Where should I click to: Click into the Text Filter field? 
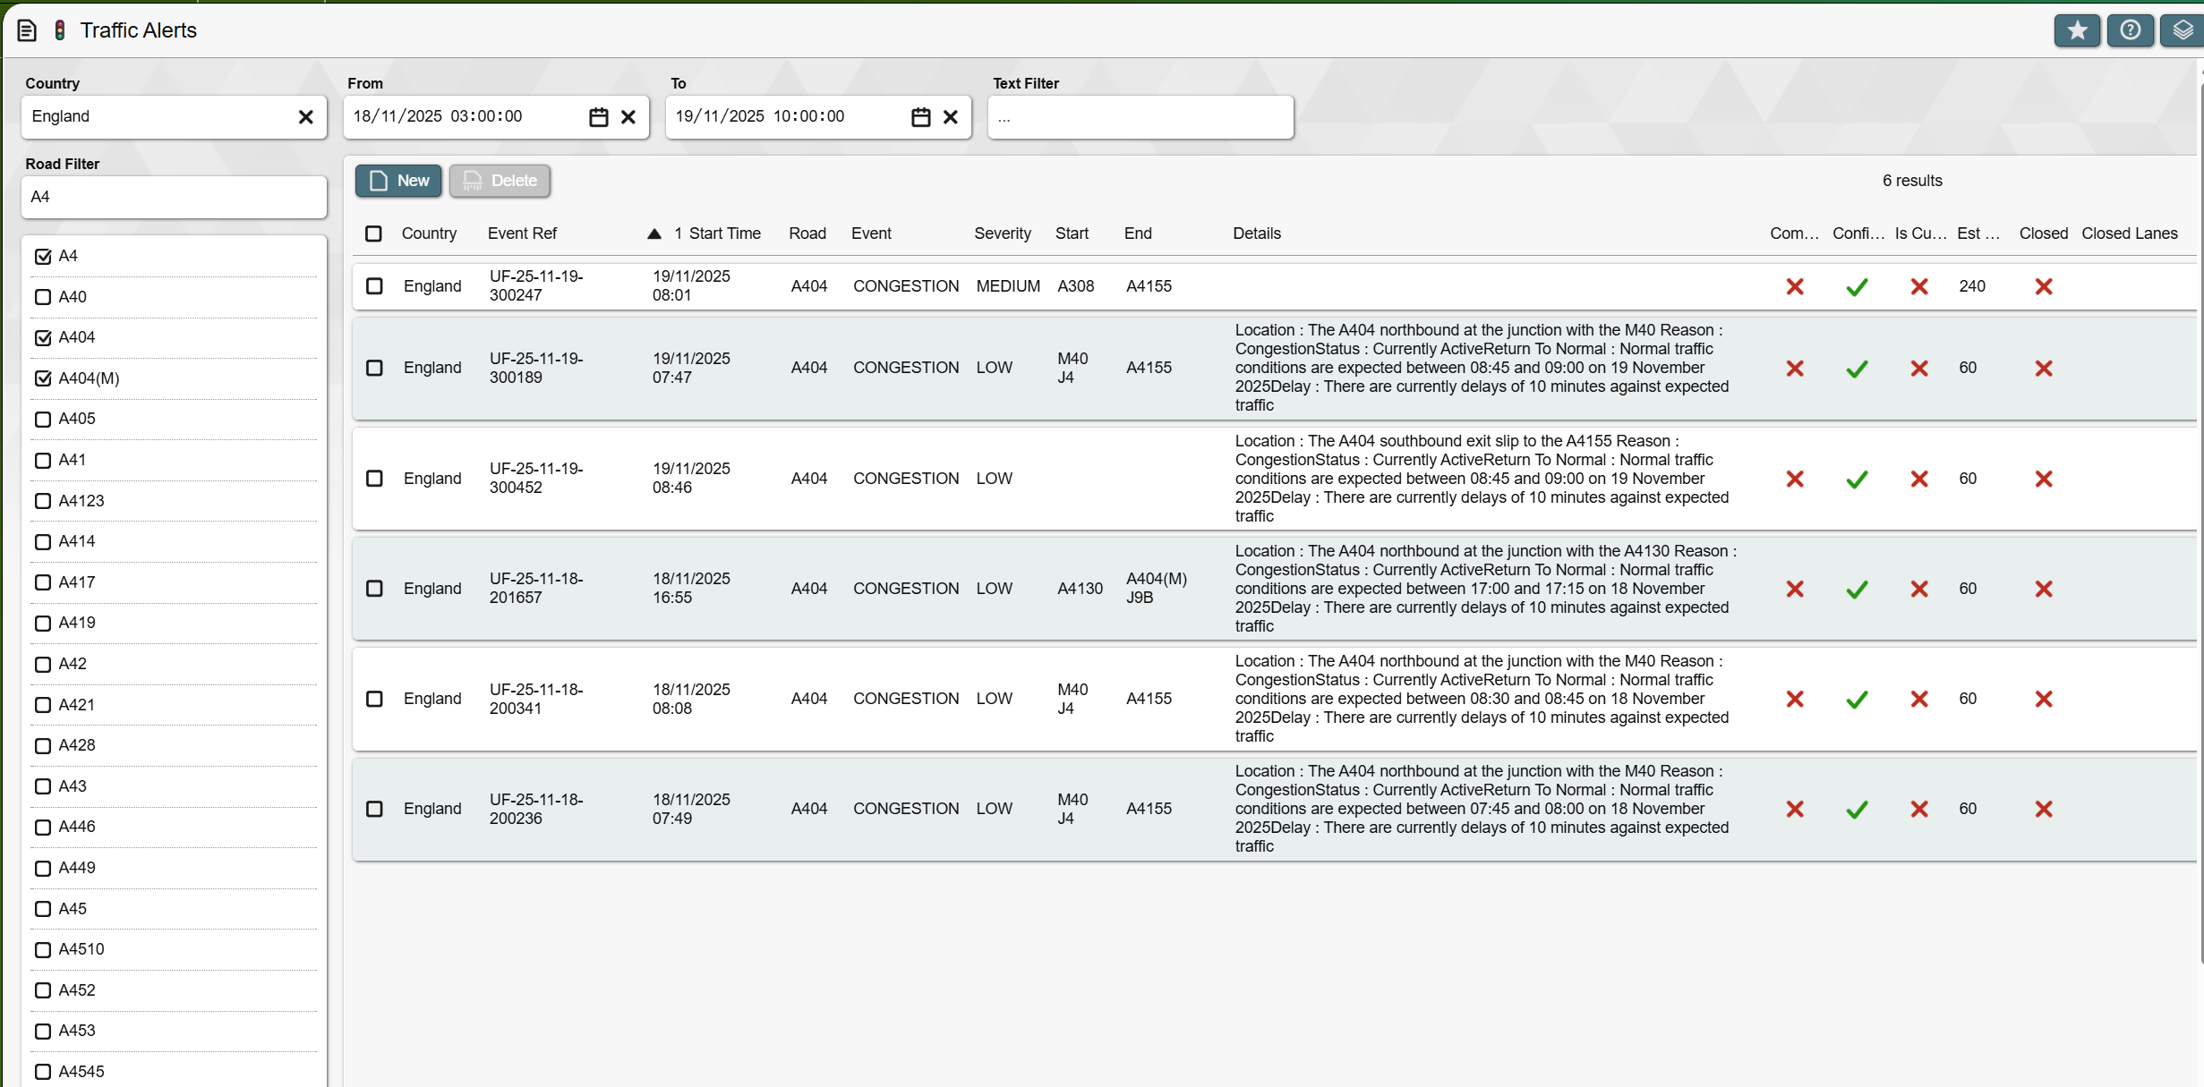1140,117
